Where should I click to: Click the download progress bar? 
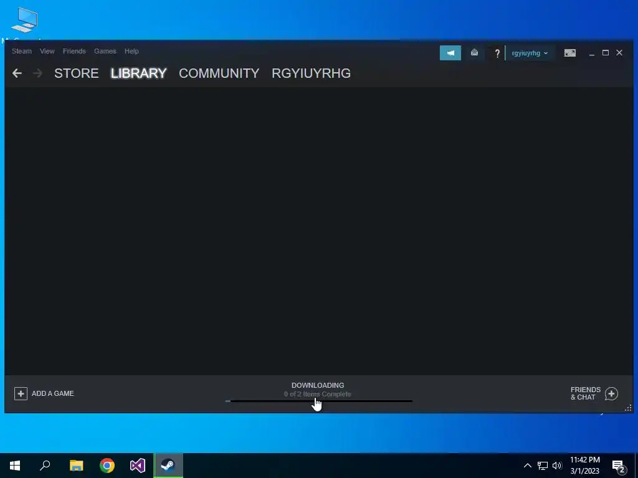(x=318, y=401)
